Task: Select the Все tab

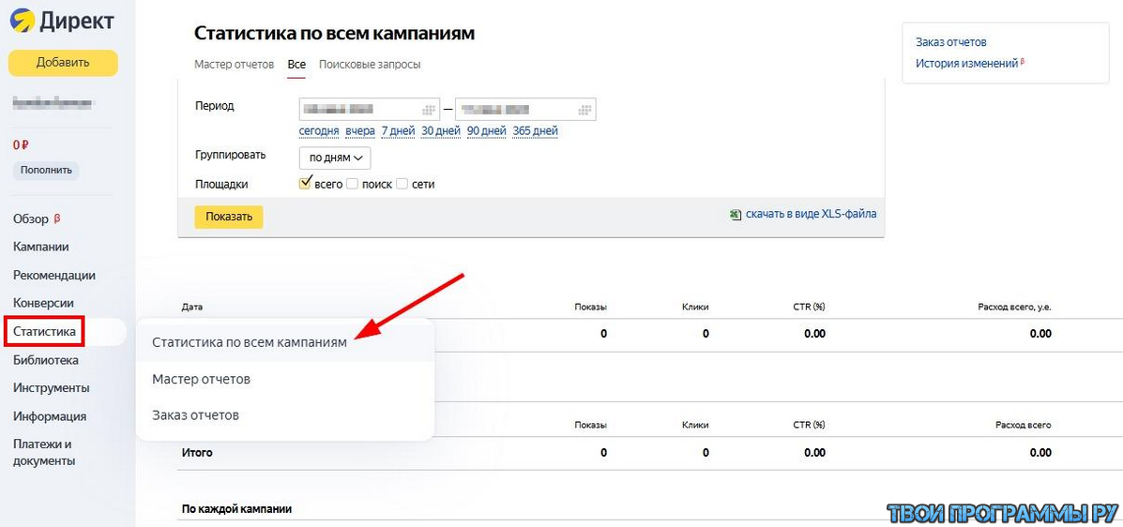Action: 296,65
